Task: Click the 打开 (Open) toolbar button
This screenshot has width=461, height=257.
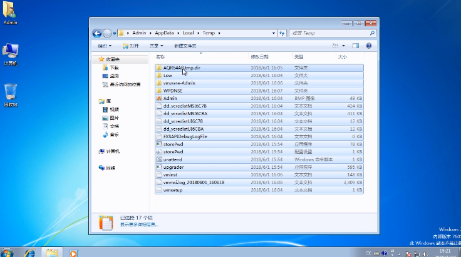Action: pos(131,46)
